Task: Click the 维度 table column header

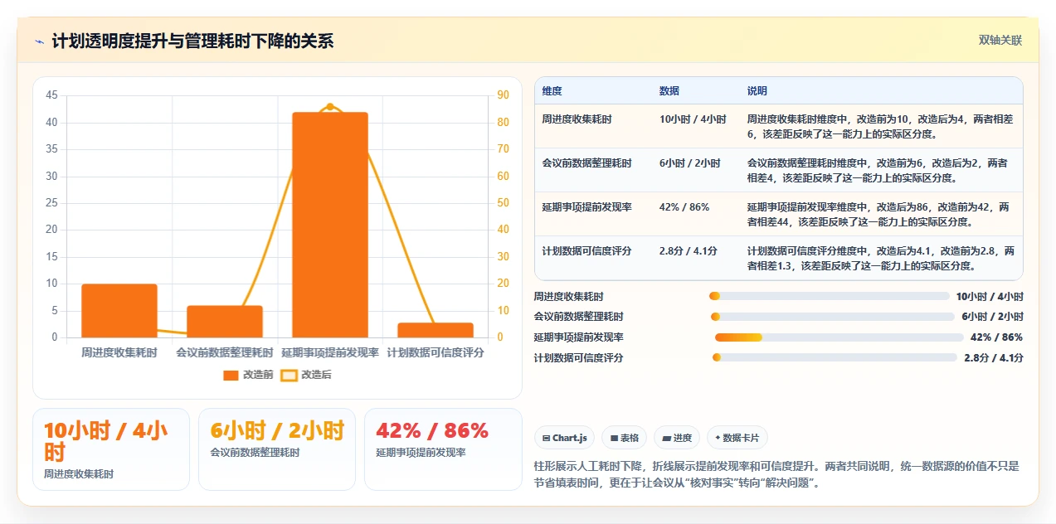Action: coord(552,91)
